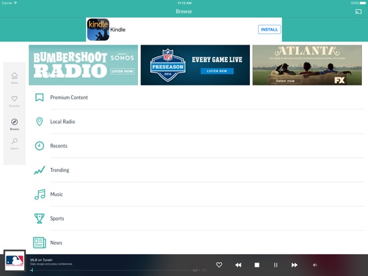Open the Local Radio category
Screen dimensions: 368x276
(x=197, y=121)
